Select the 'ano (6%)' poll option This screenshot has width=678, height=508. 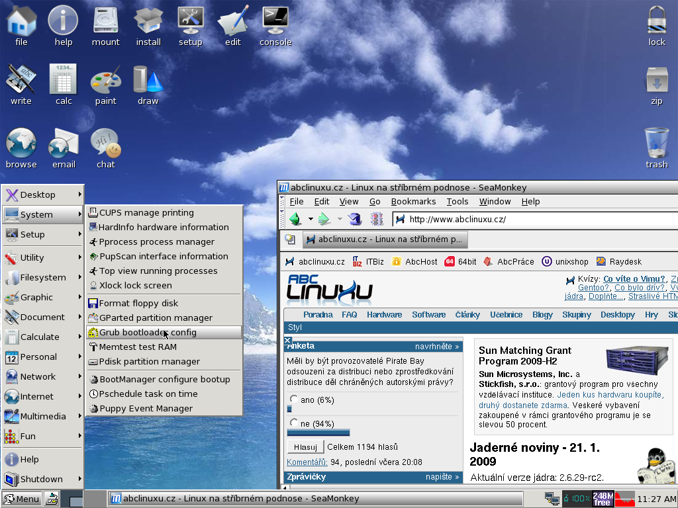[294, 399]
